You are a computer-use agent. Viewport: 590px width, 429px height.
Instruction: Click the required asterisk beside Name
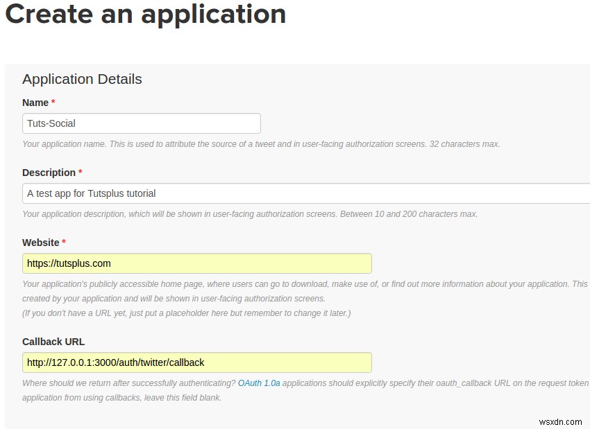(x=53, y=102)
